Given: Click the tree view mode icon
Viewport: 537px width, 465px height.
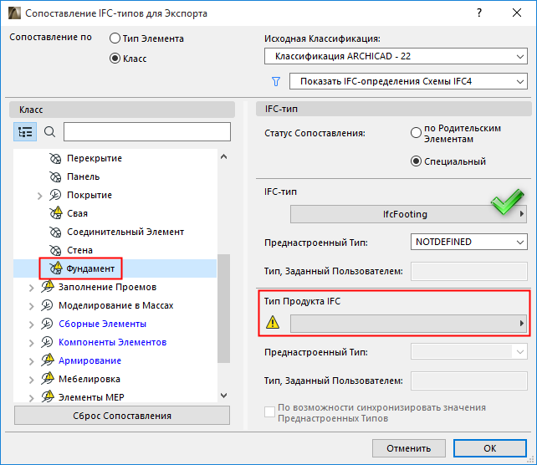Looking at the screenshot, I should click(x=25, y=132).
